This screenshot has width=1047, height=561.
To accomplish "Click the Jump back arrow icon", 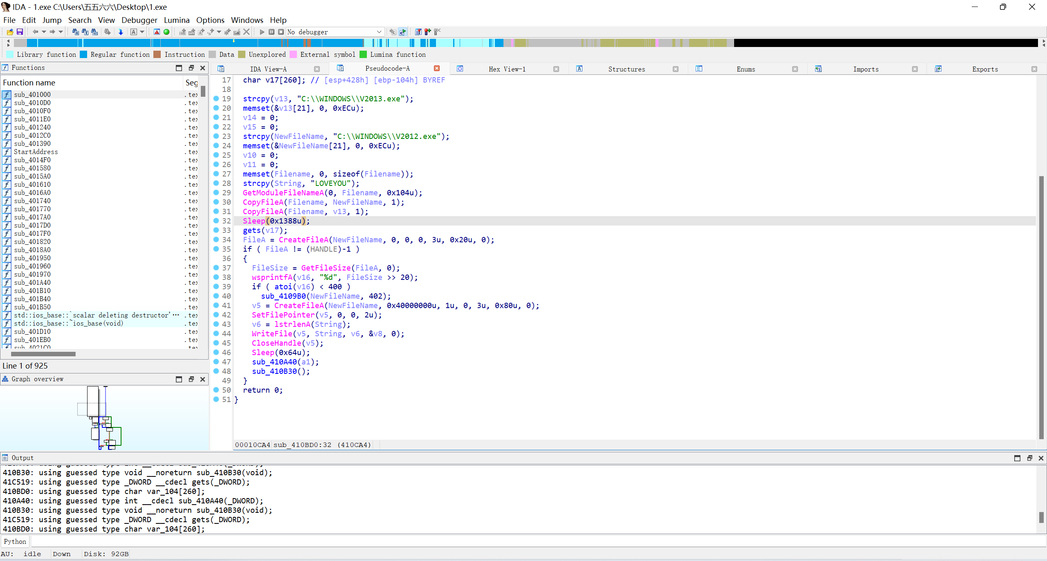I will pyautogui.click(x=36, y=32).
